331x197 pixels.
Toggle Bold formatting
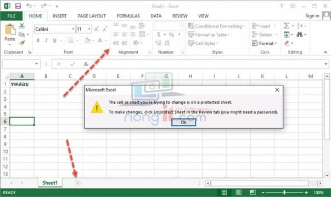coord(38,40)
